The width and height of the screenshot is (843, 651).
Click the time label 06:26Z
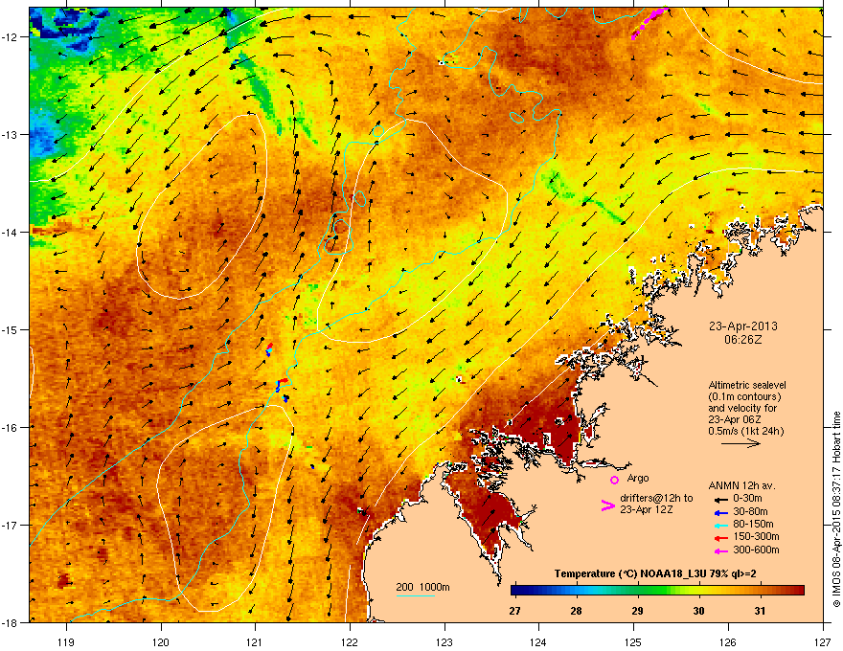(743, 340)
